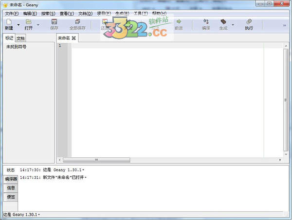Navigate forward with 前进 arrow icon
This screenshot has height=220, width=292.
click(179, 21)
